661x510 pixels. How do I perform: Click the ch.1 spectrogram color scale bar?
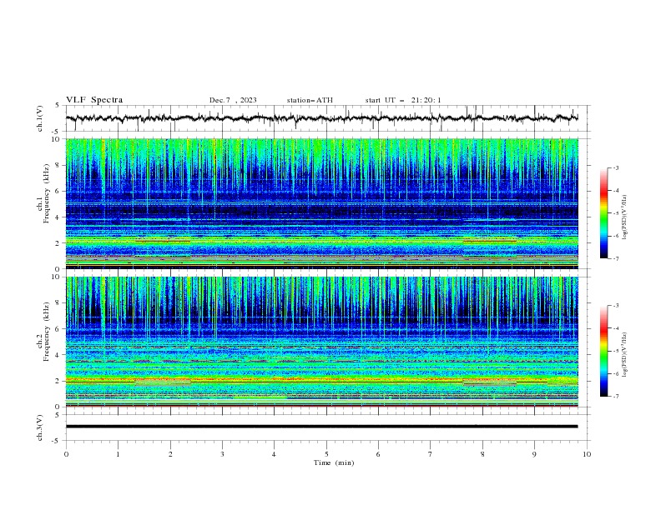(x=603, y=213)
